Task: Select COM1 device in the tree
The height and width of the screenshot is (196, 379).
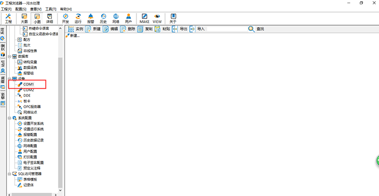Action: pyautogui.click(x=26, y=84)
